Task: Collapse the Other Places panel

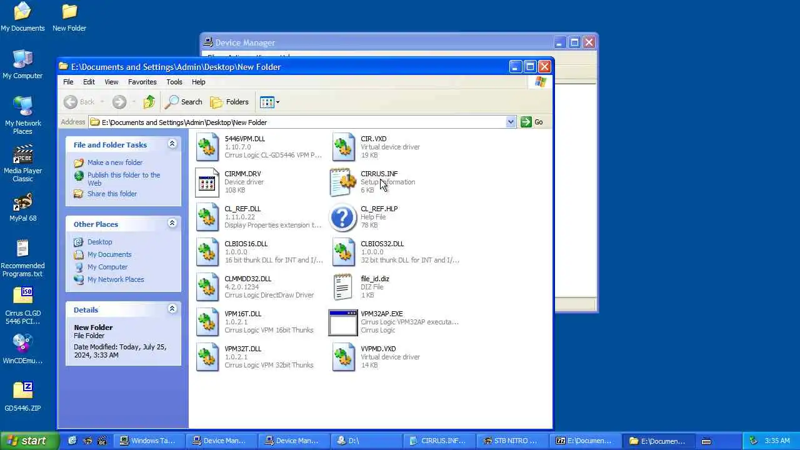Action: click(172, 223)
